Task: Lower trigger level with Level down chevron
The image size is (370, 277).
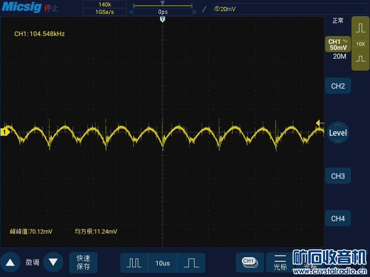Action: 338,141
